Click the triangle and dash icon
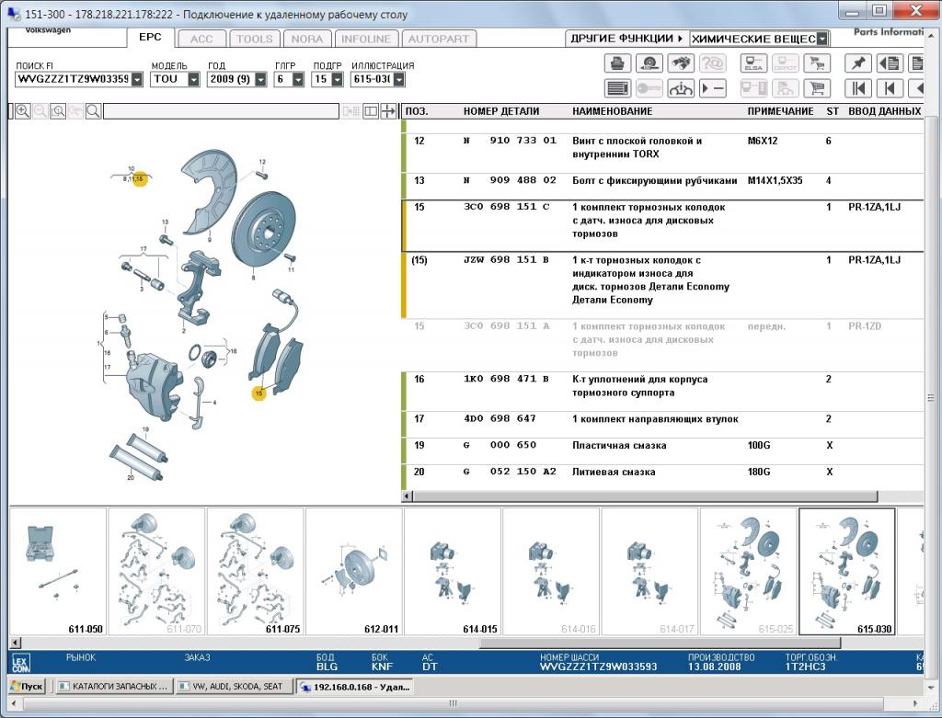This screenshot has width=942, height=718. (x=713, y=89)
